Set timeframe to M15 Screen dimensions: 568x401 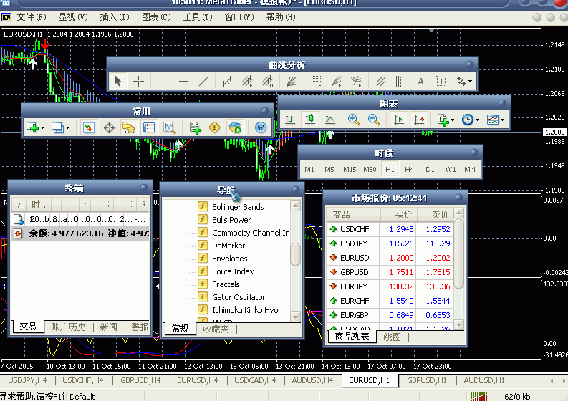coord(350,169)
